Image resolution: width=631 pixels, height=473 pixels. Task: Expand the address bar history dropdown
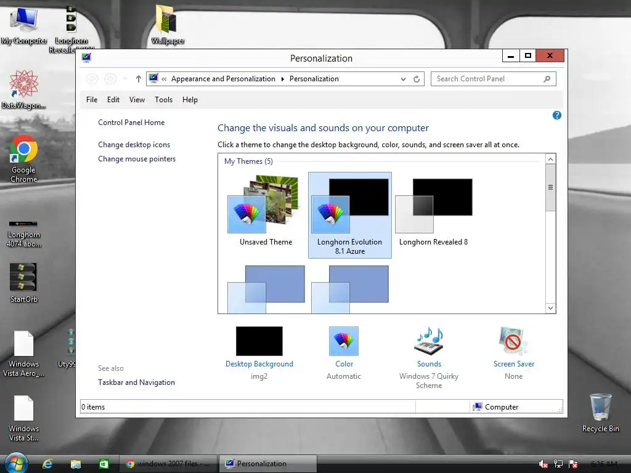[403, 79]
